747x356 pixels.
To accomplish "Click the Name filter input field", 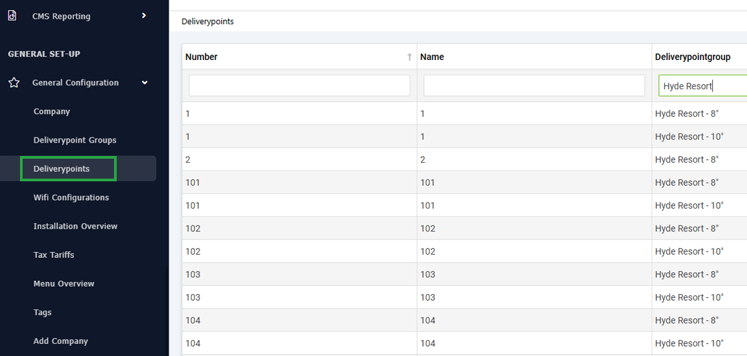I will point(534,86).
